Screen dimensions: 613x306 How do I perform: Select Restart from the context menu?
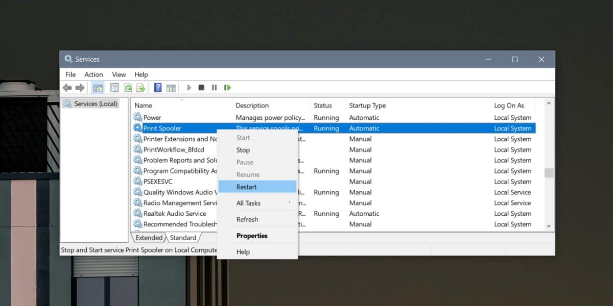(x=247, y=187)
